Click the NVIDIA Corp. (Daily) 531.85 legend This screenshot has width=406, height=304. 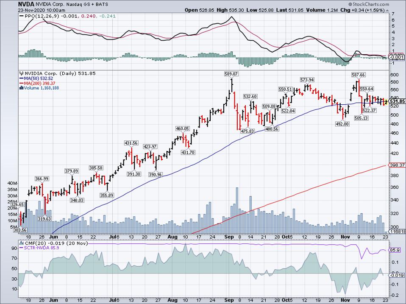click(x=58, y=73)
